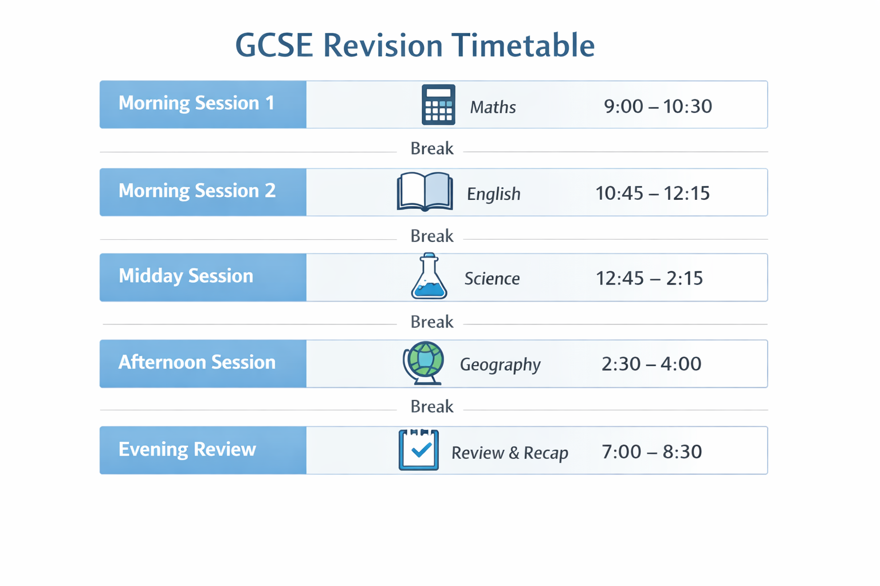Click the Maths subject text

point(493,107)
